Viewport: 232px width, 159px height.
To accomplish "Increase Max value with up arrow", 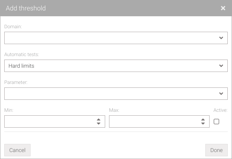I will 203,120.
